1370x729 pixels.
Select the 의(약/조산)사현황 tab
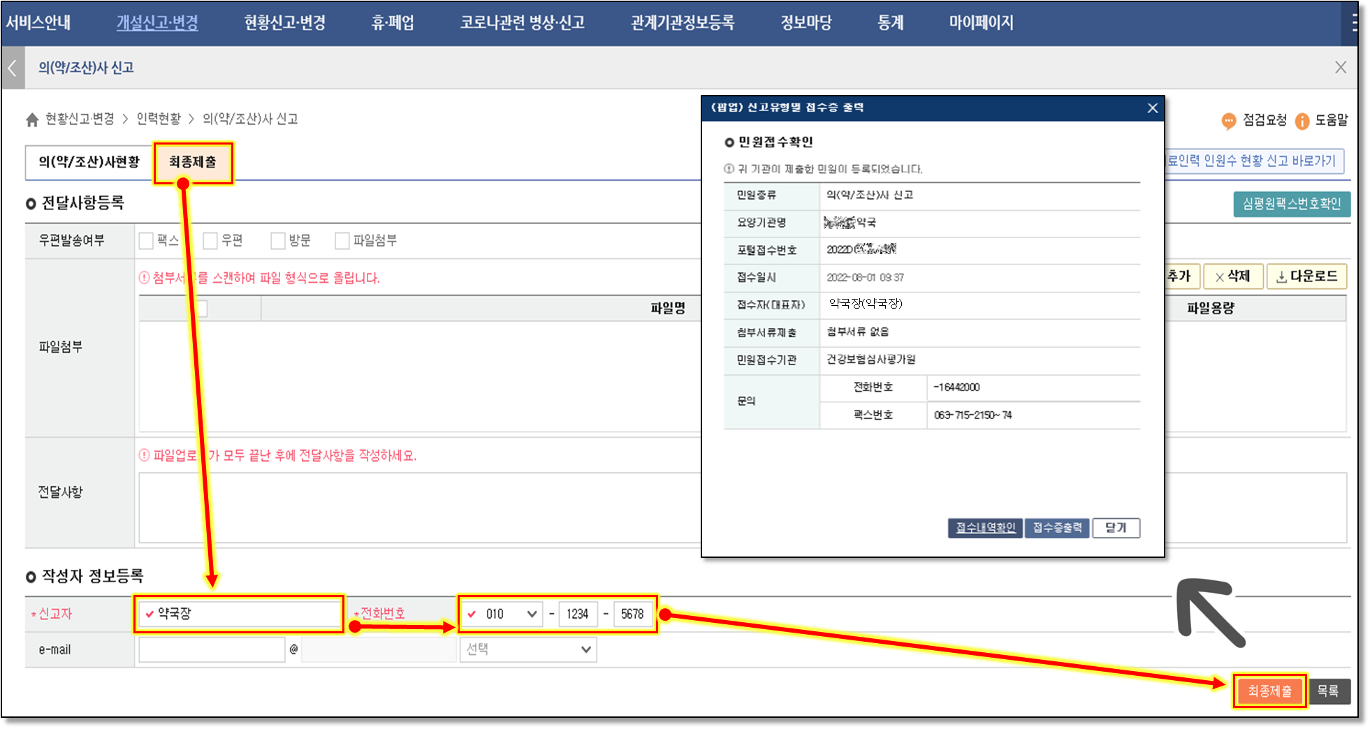coord(89,163)
